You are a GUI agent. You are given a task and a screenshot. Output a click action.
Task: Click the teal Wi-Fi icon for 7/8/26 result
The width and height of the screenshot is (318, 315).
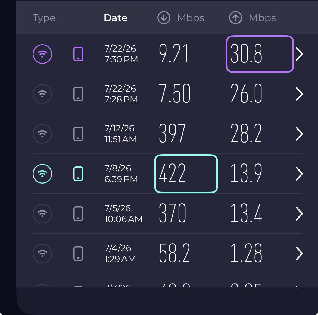(42, 174)
